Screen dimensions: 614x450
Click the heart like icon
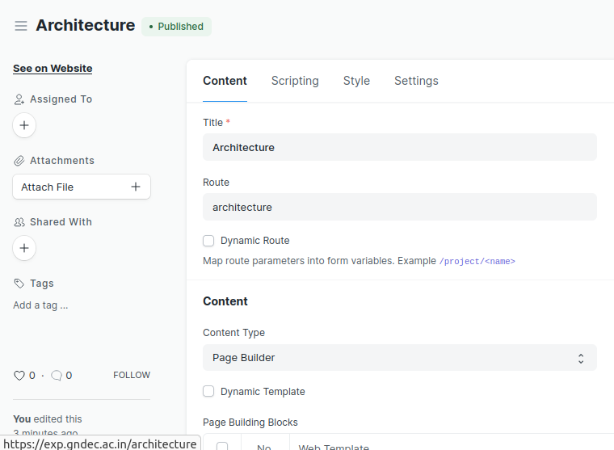pyautogui.click(x=19, y=376)
